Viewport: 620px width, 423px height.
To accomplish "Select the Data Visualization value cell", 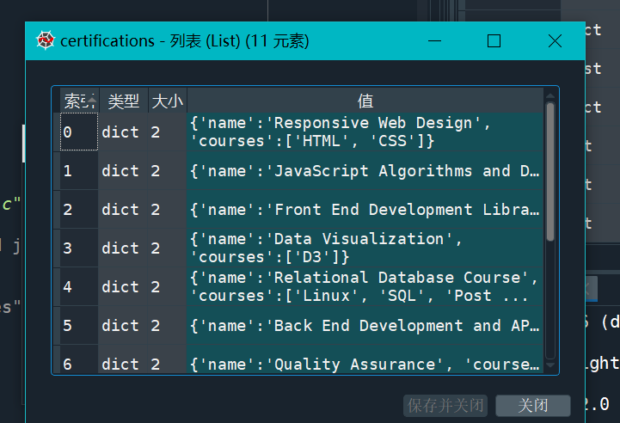I will click(x=365, y=248).
